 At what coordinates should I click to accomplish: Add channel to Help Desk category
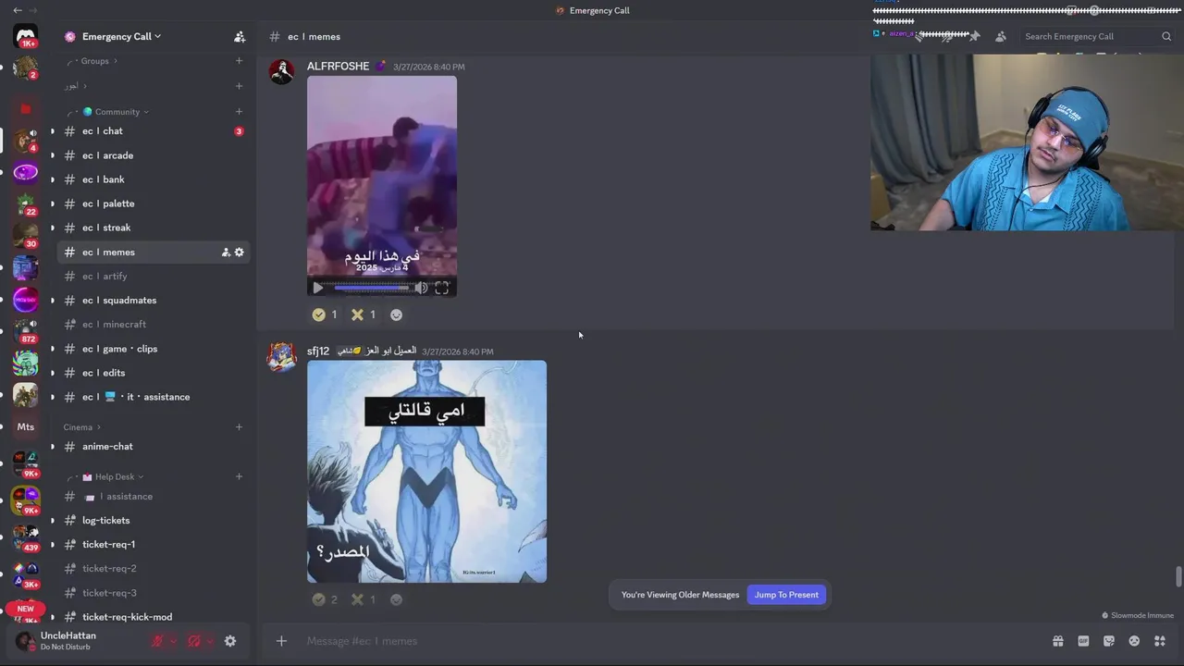(239, 477)
